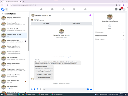Screen dimensions: 128x96
Task: Open the View buyer profile link
Action: point(67,57)
